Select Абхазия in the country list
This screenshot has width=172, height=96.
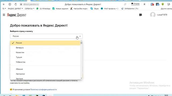click(x=45, y=69)
